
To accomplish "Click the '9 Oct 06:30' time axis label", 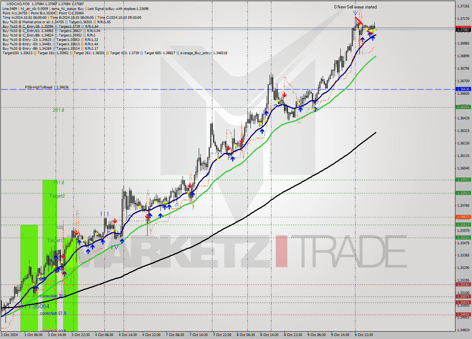I will coord(316,335).
